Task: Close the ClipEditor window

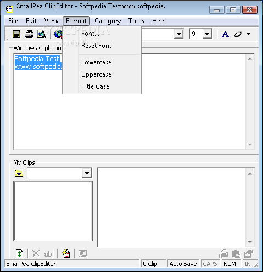Action: 250,9
